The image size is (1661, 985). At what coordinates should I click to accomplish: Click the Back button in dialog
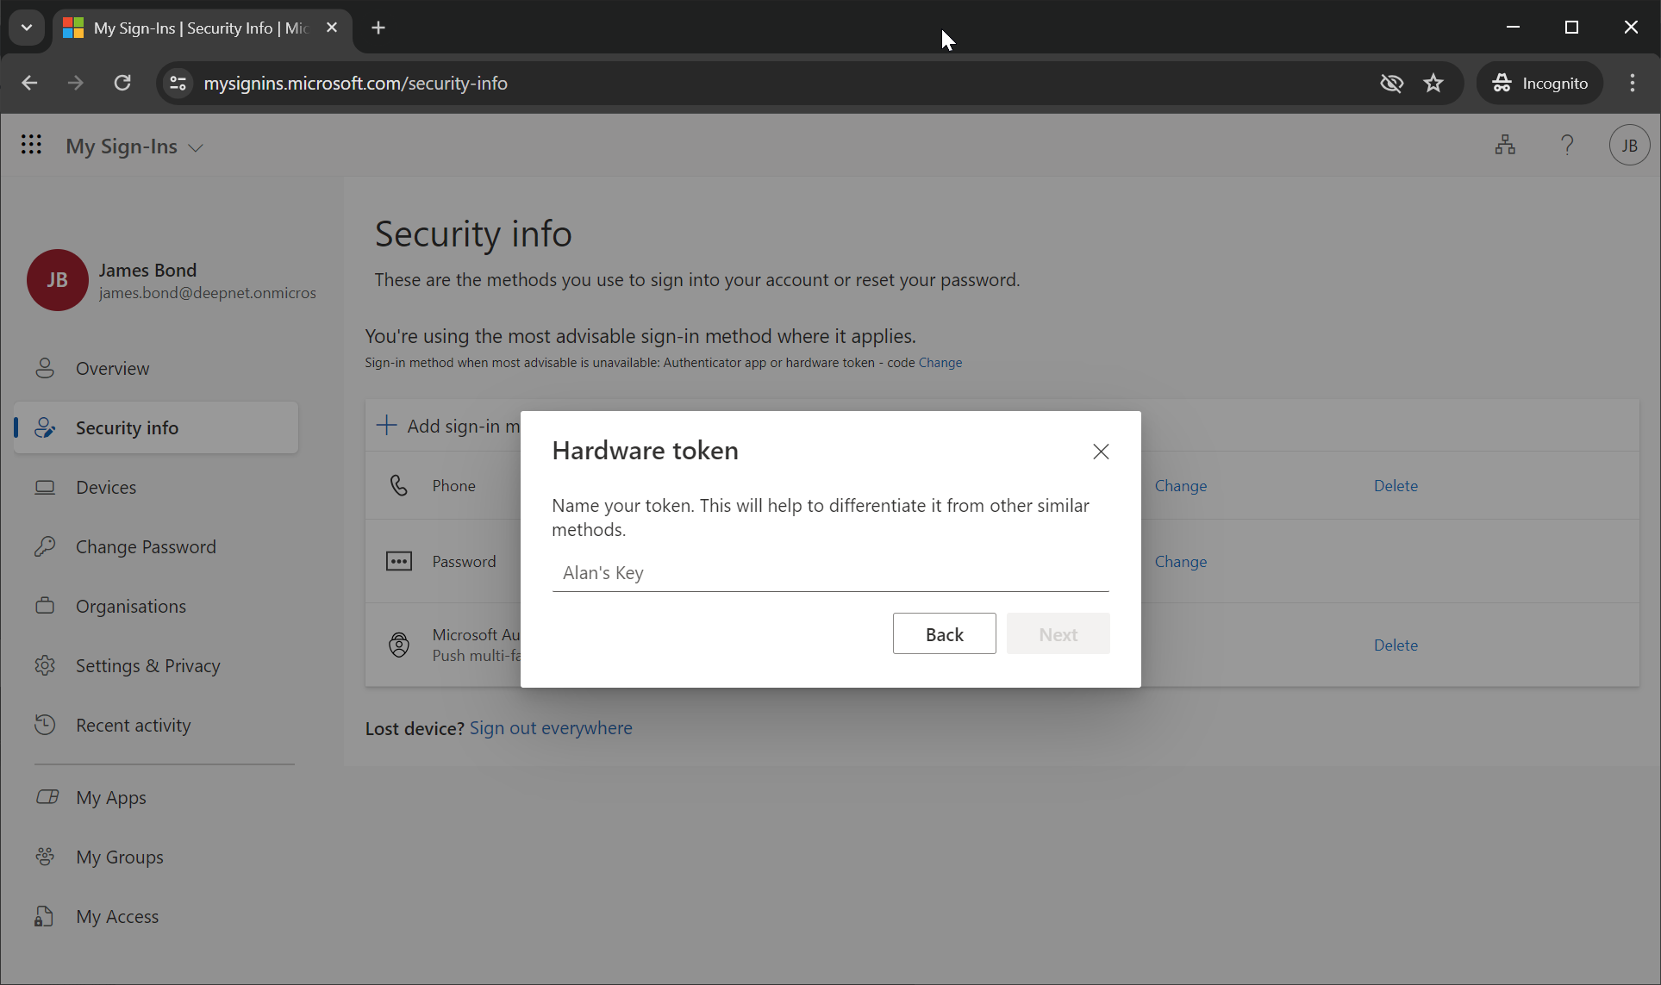[944, 634]
